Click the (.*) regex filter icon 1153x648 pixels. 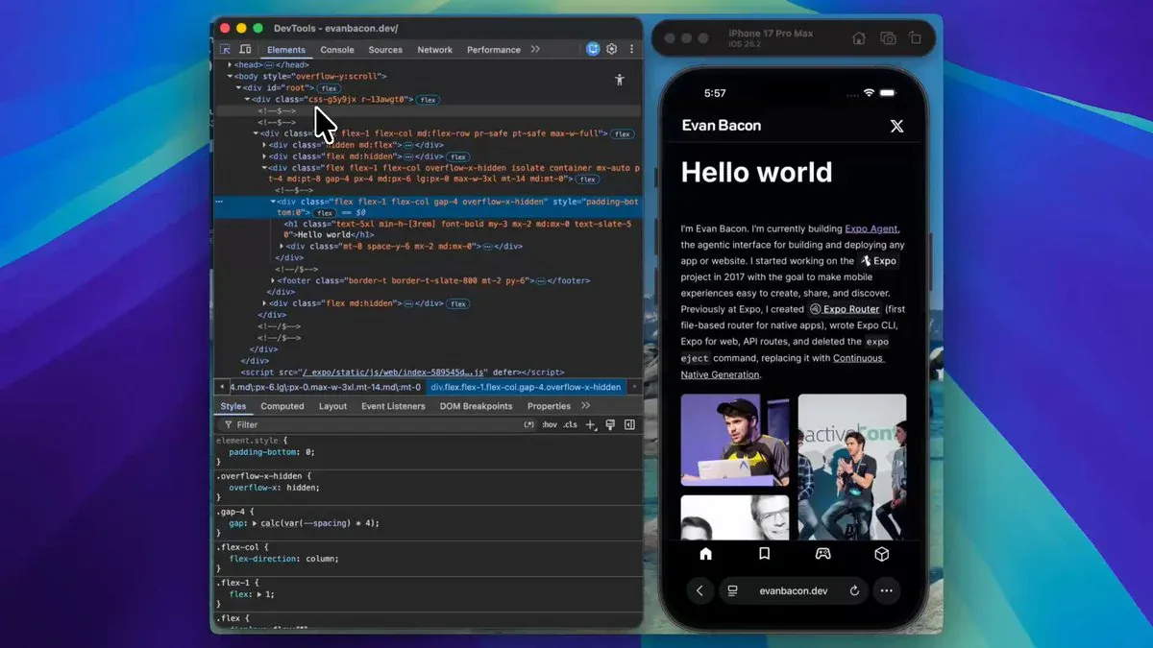click(x=529, y=424)
